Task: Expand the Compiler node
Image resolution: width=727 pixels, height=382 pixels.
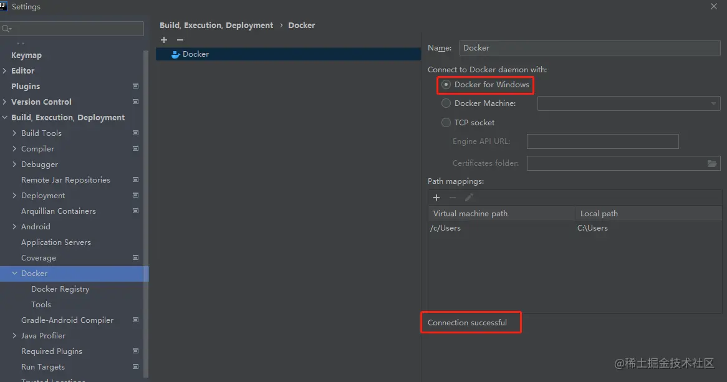Action: click(x=14, y=148)
